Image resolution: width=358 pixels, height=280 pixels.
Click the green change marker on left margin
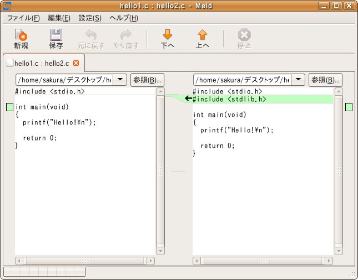[x=9, y=107]
